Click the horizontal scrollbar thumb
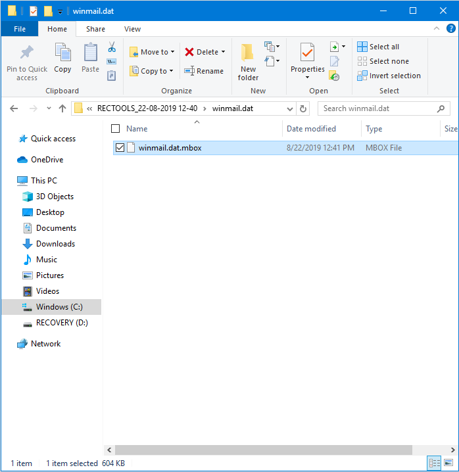This screenshot has width=459, height=472. [264, 450]
